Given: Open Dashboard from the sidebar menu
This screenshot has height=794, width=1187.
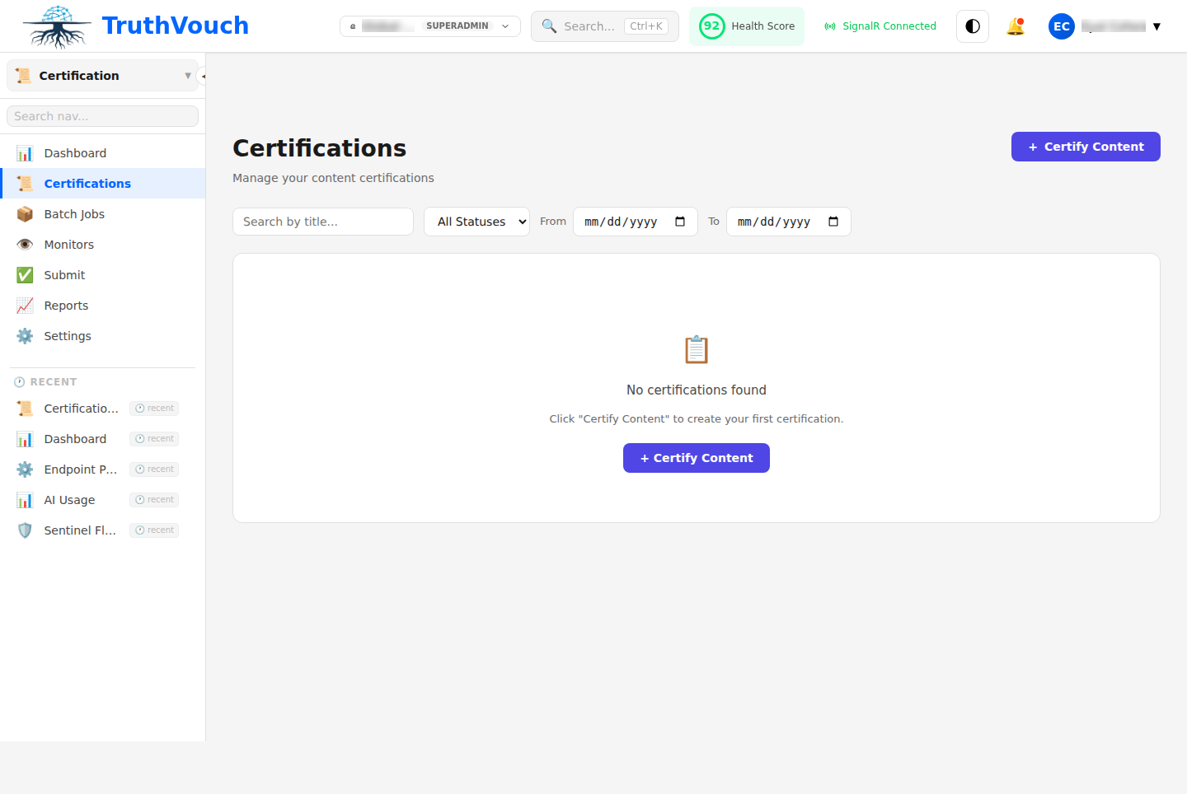Looking at the screenshot, I should (75, 152).
